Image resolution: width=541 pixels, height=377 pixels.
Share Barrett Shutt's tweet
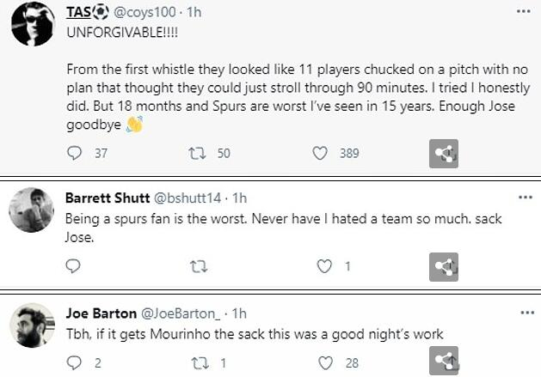(x=443, y=266)
